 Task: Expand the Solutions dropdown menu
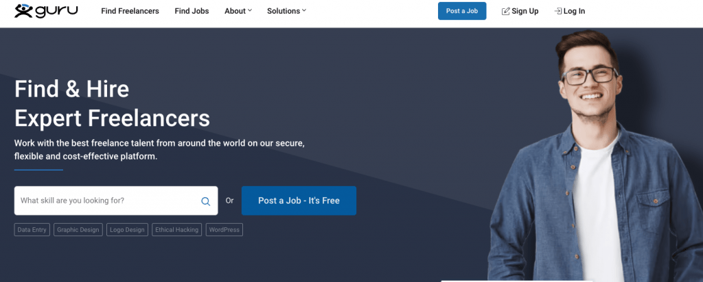(286, 11)
